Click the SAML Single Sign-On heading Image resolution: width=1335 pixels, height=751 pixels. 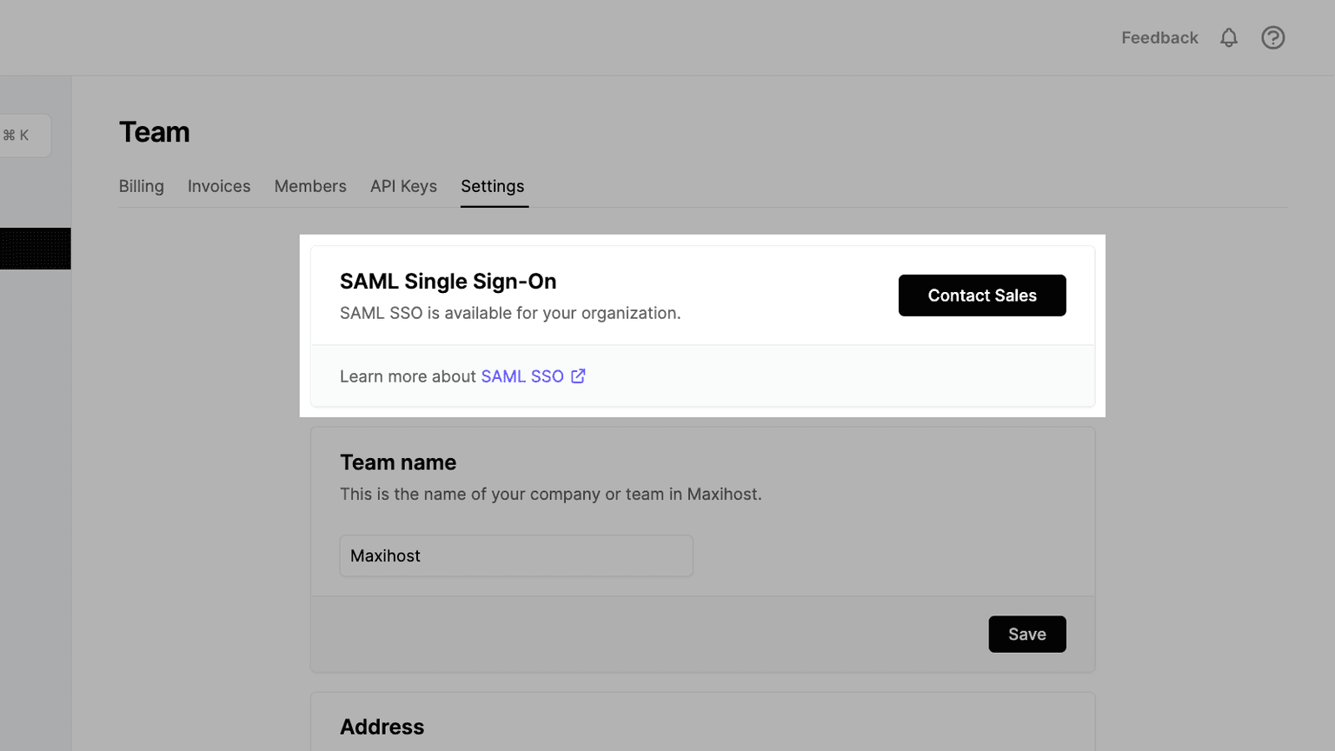(448, 282)
